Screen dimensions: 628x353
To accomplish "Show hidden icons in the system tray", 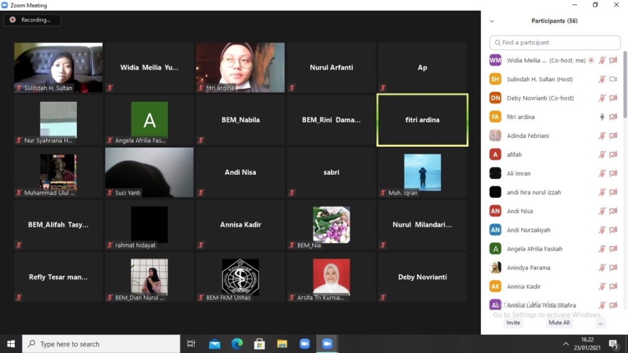I will (x=566, y=344).
